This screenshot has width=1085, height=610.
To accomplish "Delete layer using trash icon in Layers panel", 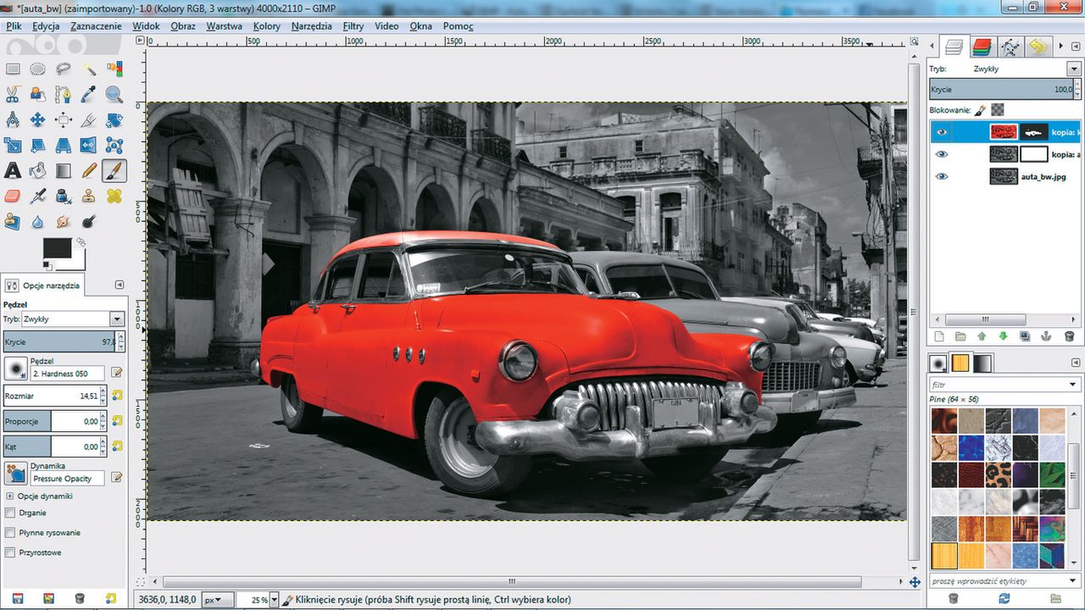I will coord(1069,336).
